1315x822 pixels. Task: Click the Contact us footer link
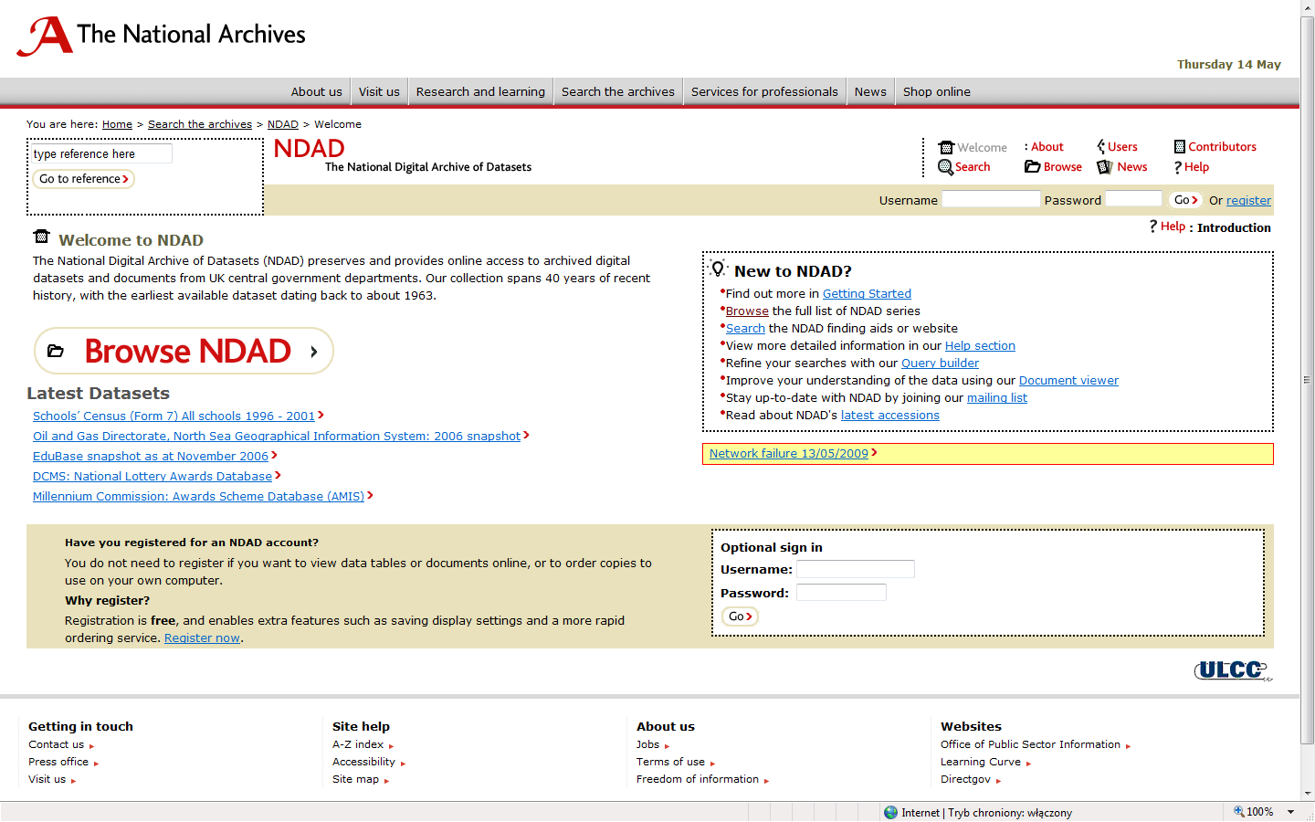click(56, 744)
